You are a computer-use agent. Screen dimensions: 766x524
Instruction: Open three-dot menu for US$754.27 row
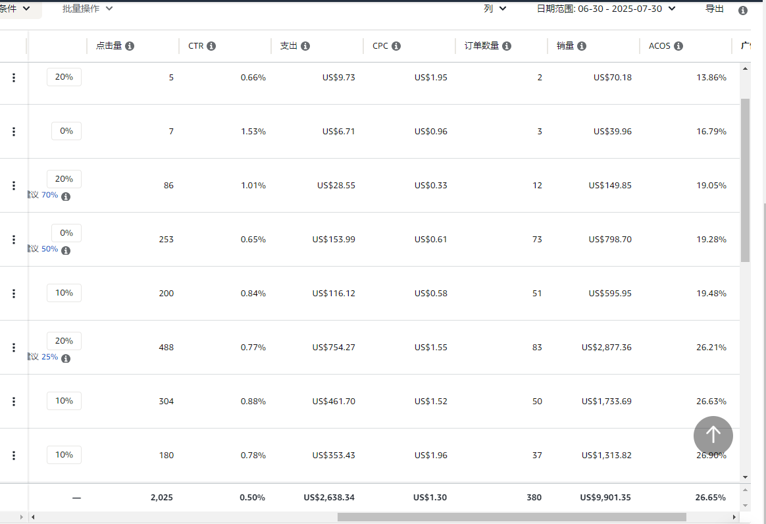(x=14, y=348)
